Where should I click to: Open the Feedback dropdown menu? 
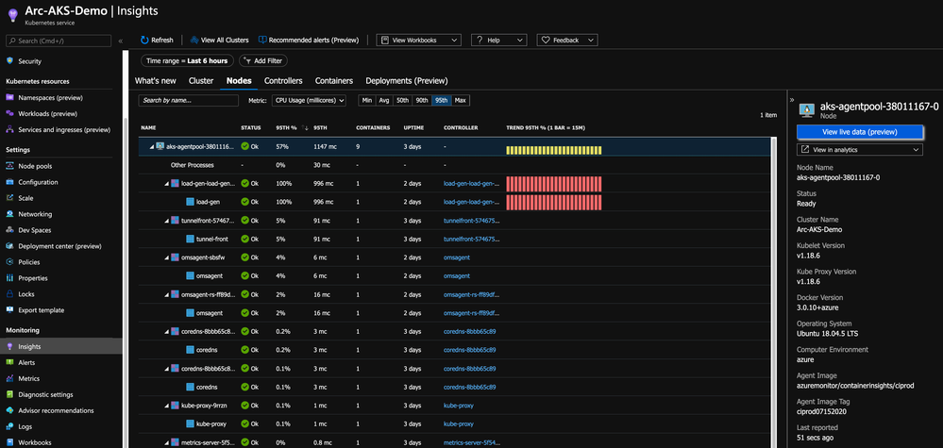click(x=567, y=41)
